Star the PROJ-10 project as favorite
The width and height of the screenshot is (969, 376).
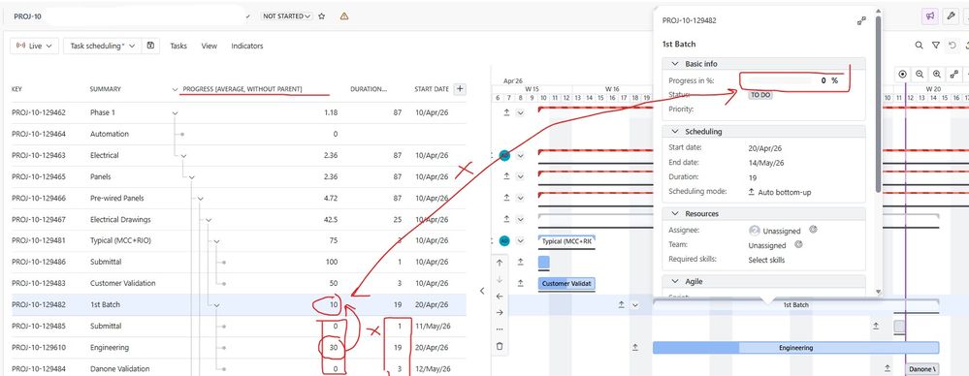pos(321,16)
